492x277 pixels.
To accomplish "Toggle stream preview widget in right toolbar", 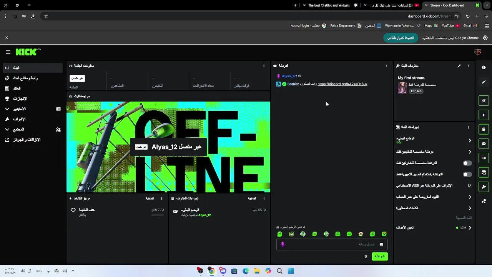I will tap(484, 100).
